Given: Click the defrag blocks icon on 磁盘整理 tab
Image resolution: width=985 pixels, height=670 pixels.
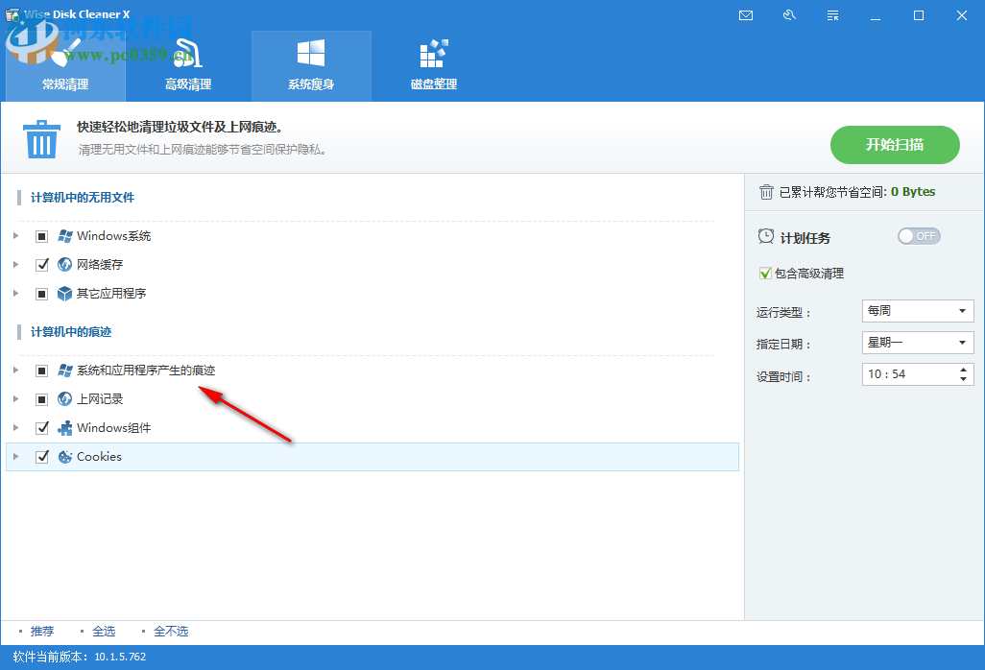Looking at the screenshot, I should pyautogui.click(x=434, y=54).
